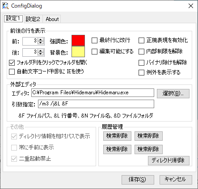The image size is (198, 189).
Task: Increase the 前 line count with up arrow
Action: pos(41,40)
